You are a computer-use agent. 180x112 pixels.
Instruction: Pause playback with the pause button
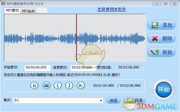(x=34, y=85)
